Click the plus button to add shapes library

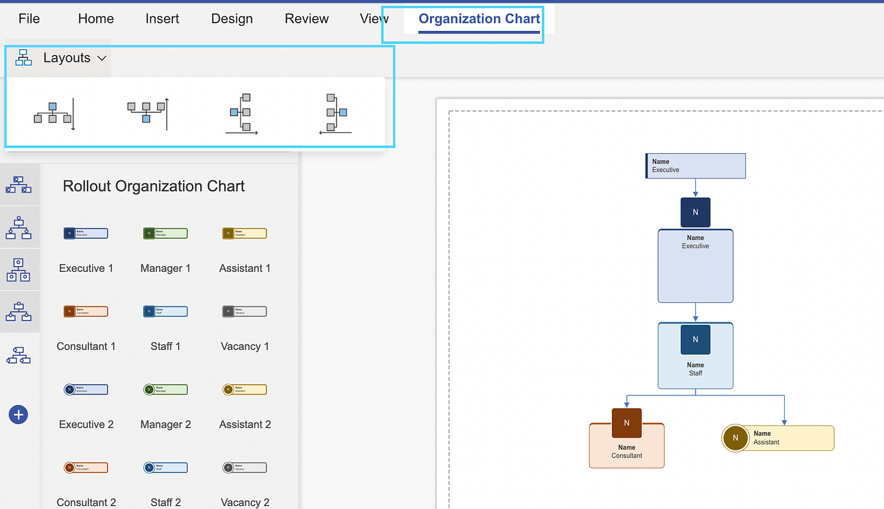click(x=18, y=414)
